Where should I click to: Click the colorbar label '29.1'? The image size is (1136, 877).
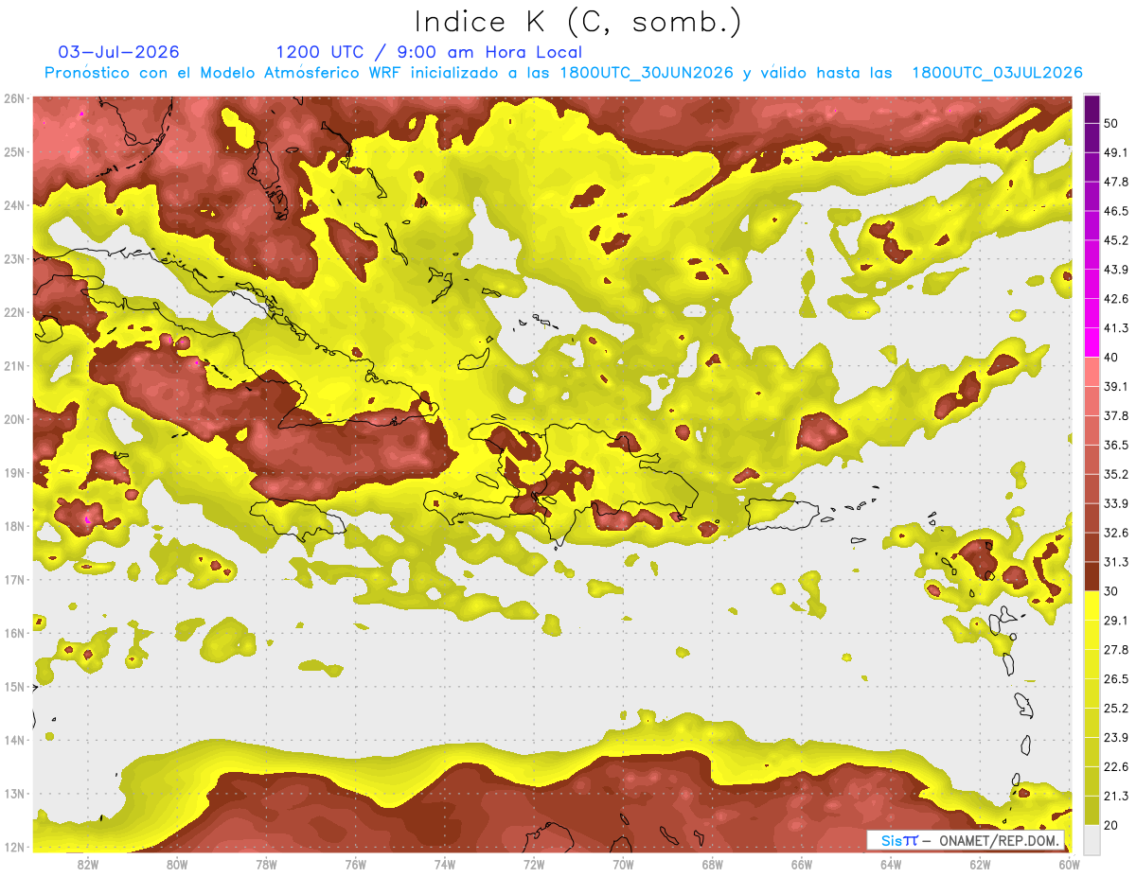pyautogui.click(x=1115, y=620)
